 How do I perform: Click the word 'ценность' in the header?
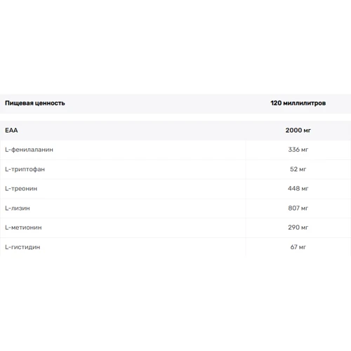click(50, 103)
